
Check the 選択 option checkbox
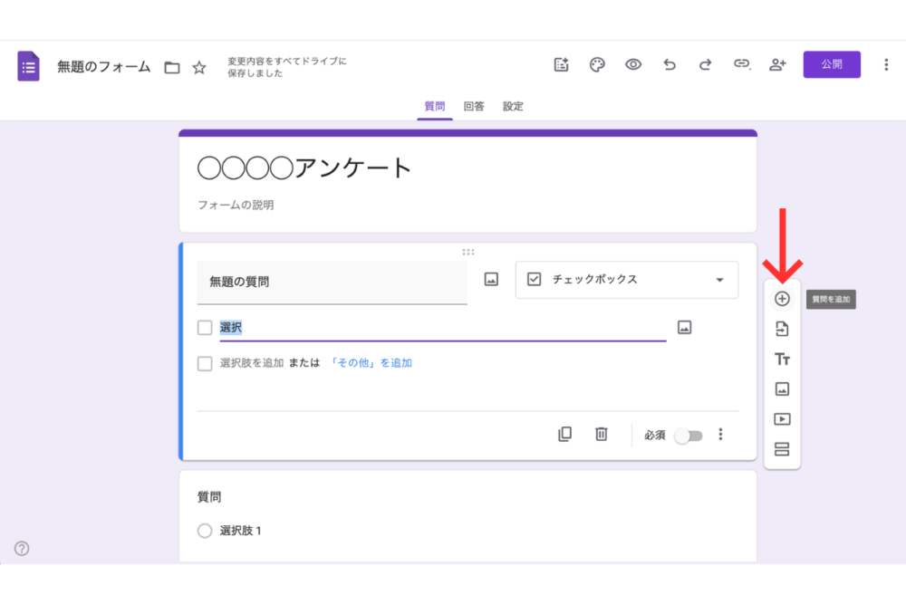point(205,327)
